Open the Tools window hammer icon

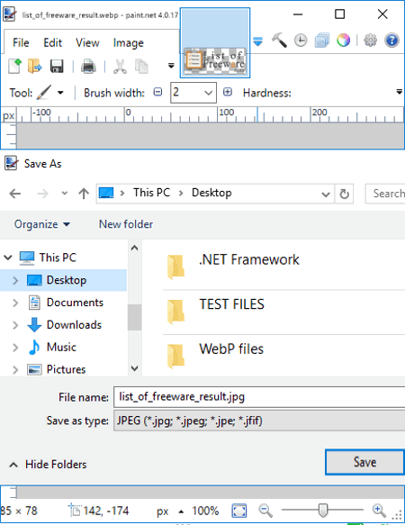(279, 41)
